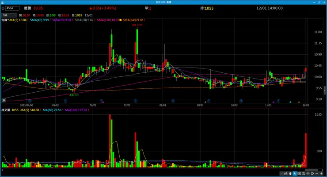Click the SMA(10) 9.99 indicator label
Image resolution: width=327 pixels, height=177 pixels.
(x=39, y=20)
